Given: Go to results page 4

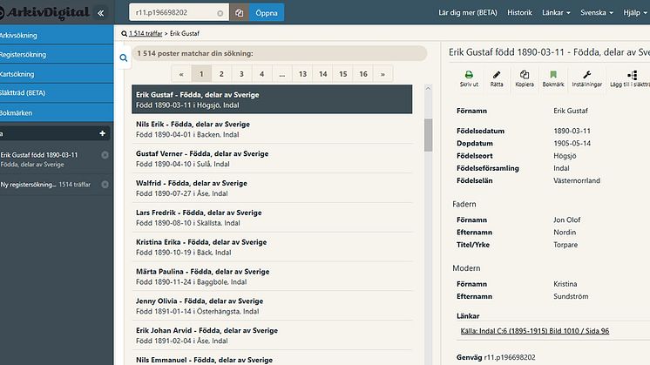Looking at the screenshot, I should coord(261,74).
